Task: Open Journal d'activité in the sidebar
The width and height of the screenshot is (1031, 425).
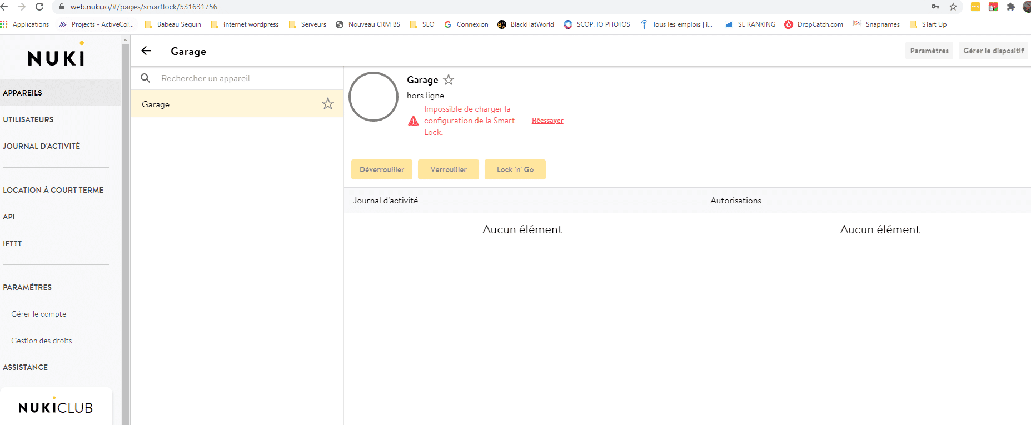Action: click(x=42, y=146)
